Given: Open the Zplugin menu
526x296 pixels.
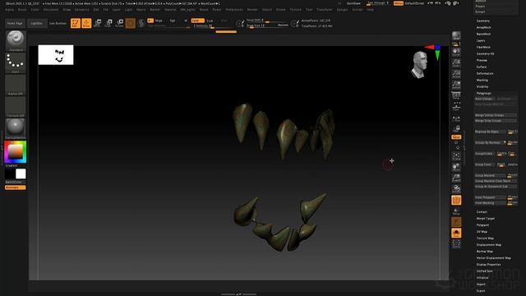Looking at the screenshot, I should coord(343,10).
